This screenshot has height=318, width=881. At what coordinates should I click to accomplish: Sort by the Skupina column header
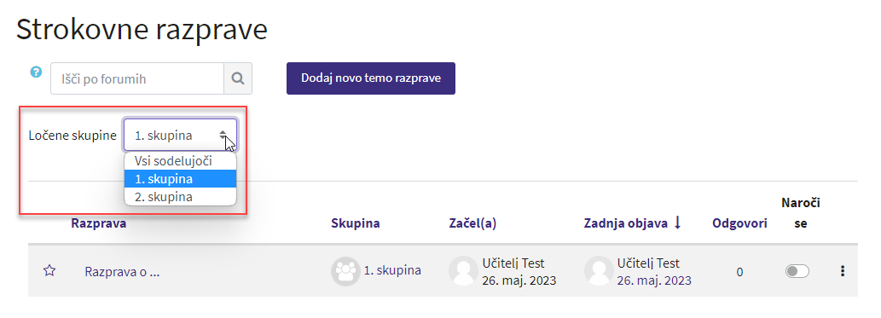pos(355,223)
